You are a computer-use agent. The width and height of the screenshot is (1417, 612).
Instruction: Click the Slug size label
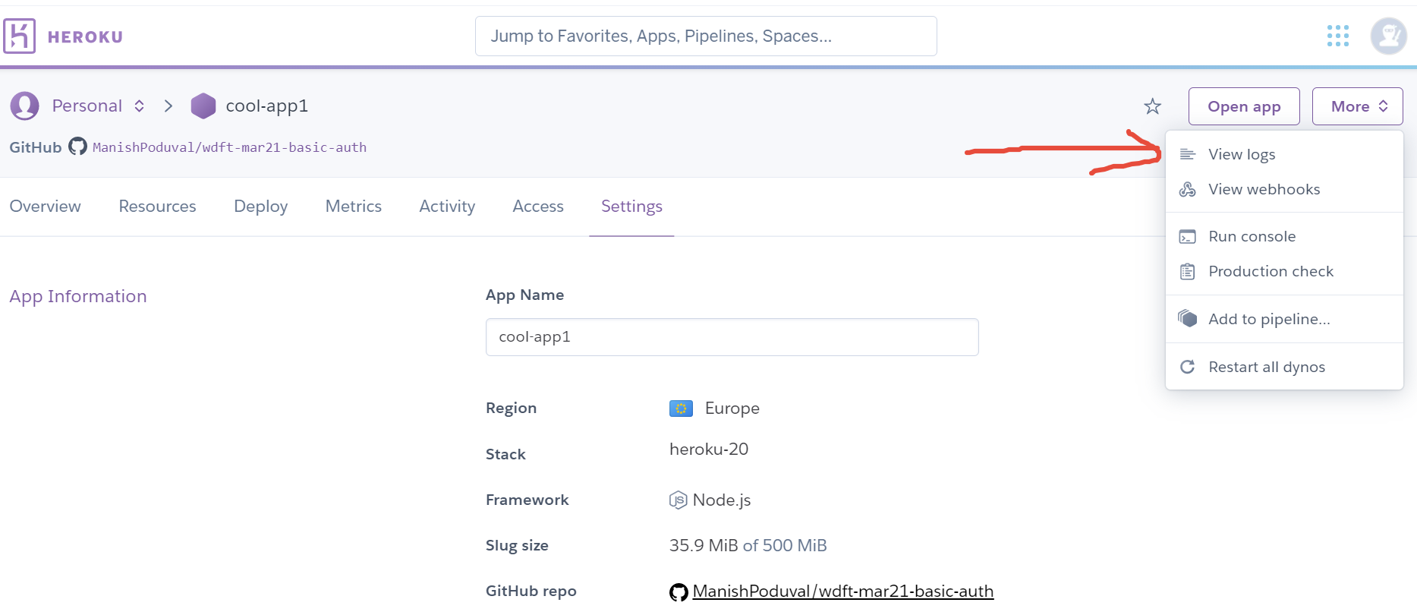pos(517,545)
